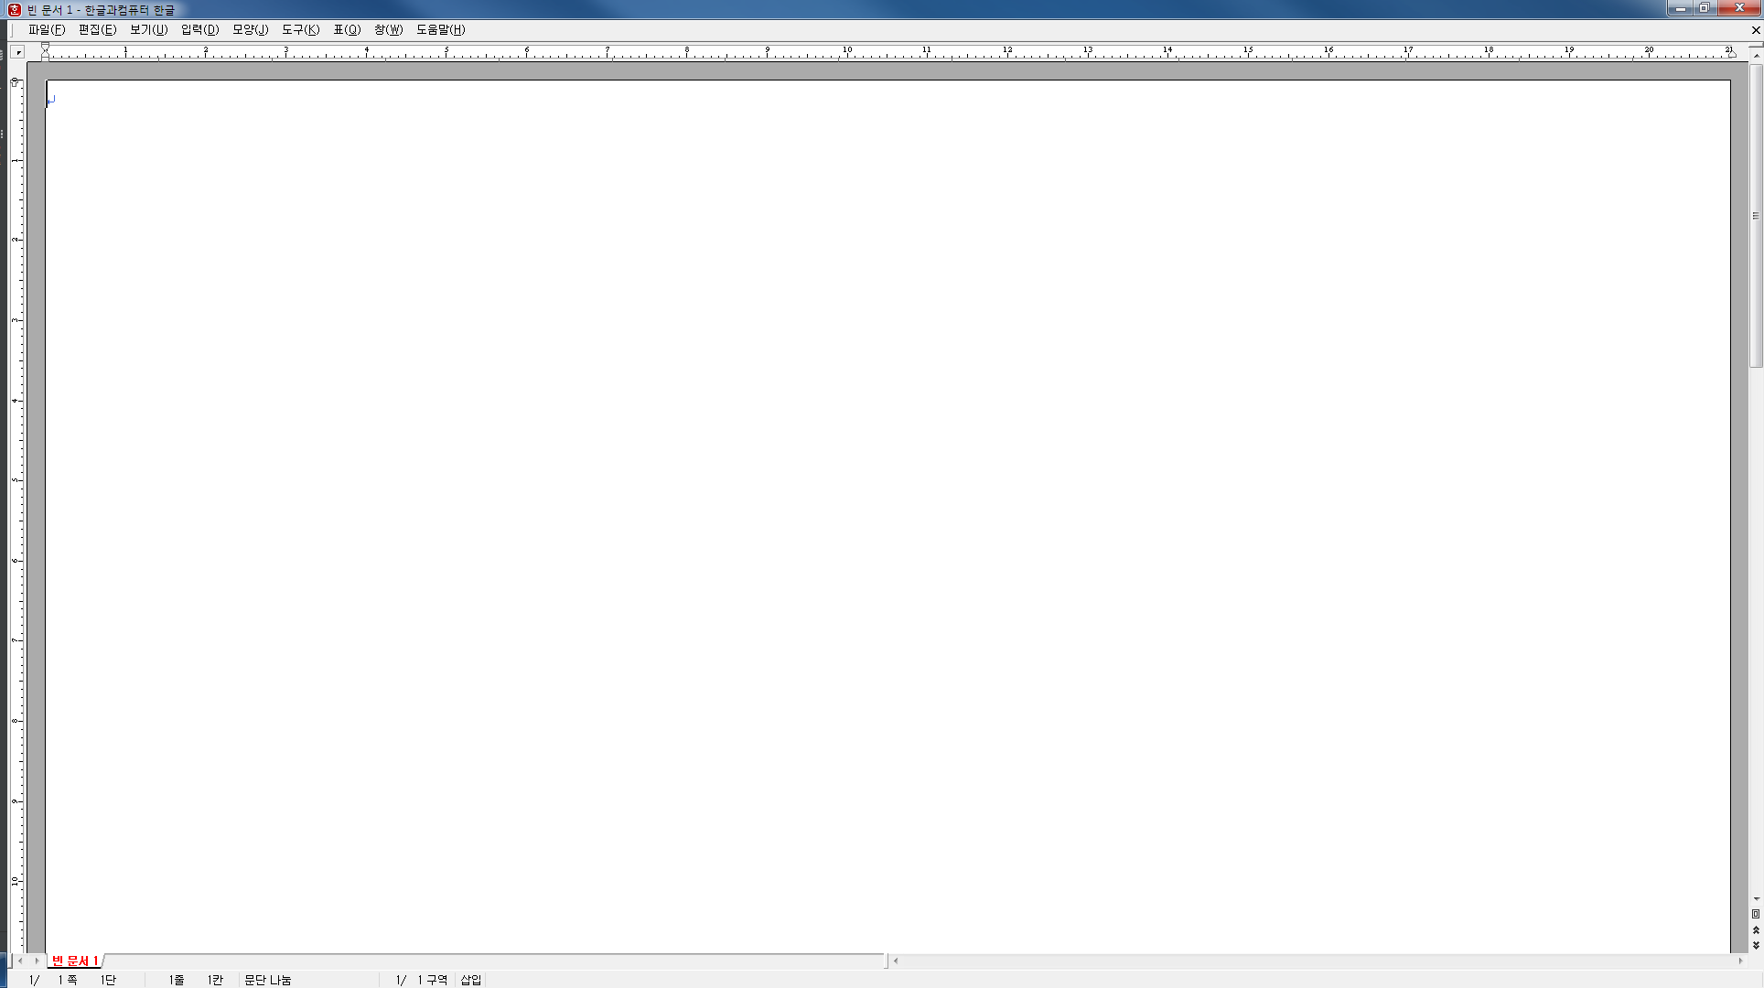Open the 입력(D) input menu
The height and width of the screenshot is (988, 1764).
199,29
